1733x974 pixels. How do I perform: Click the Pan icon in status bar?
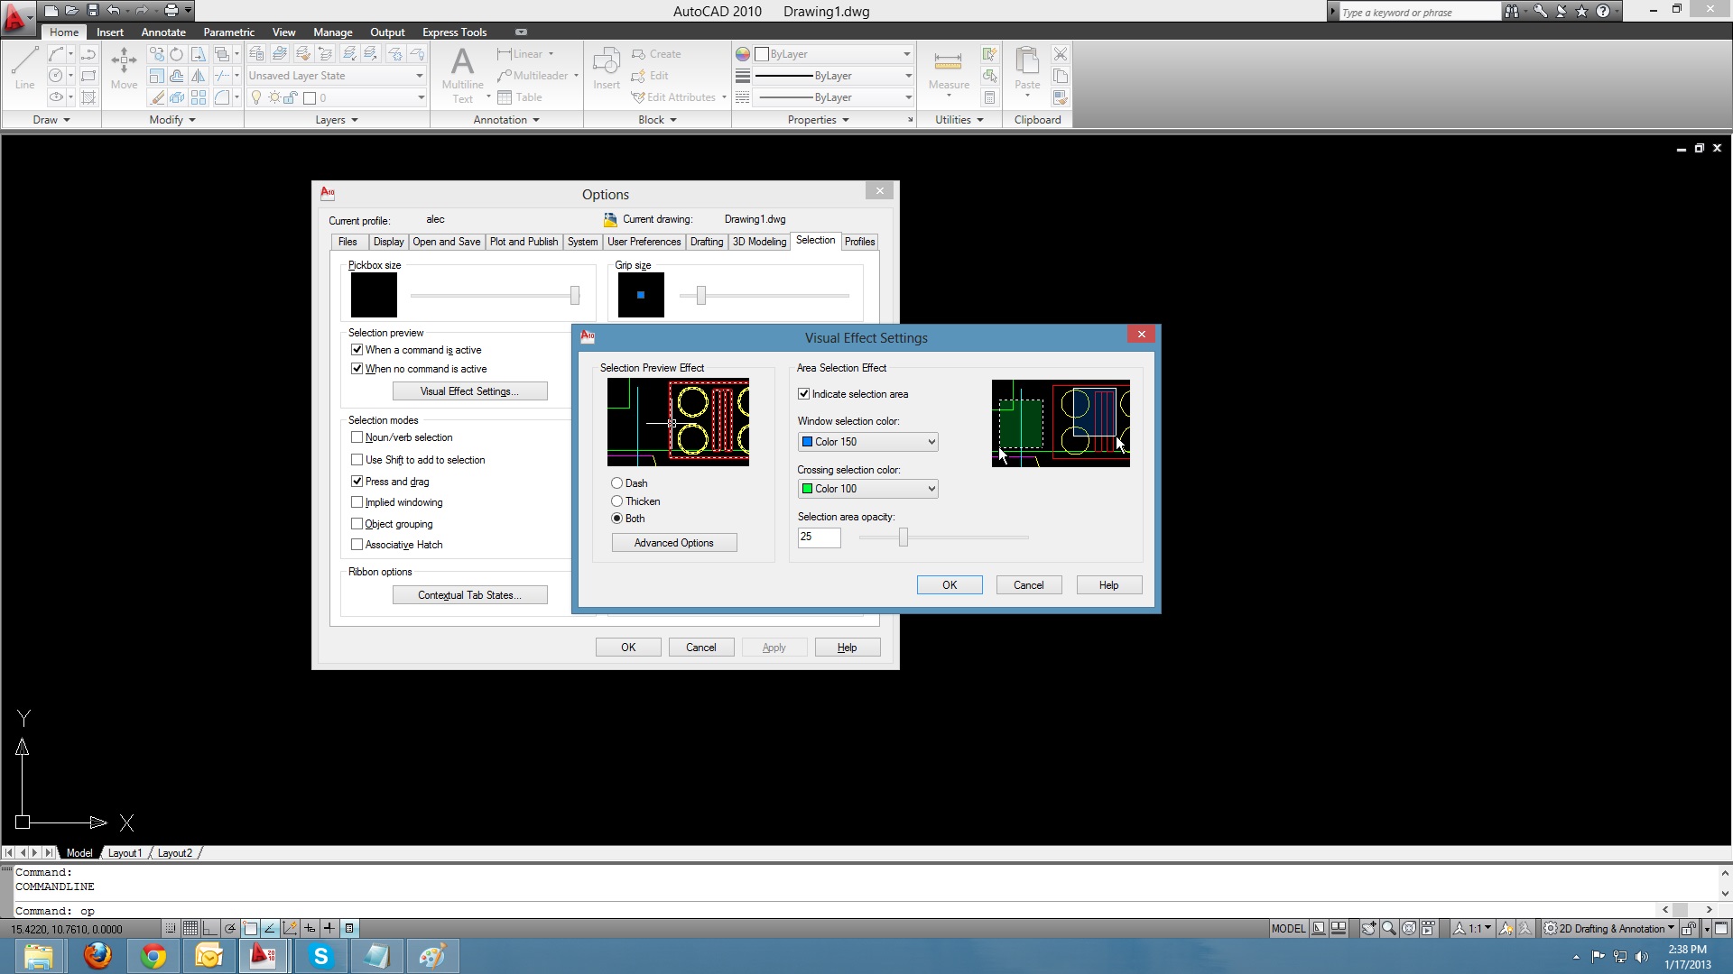[x=1368, y=928]
